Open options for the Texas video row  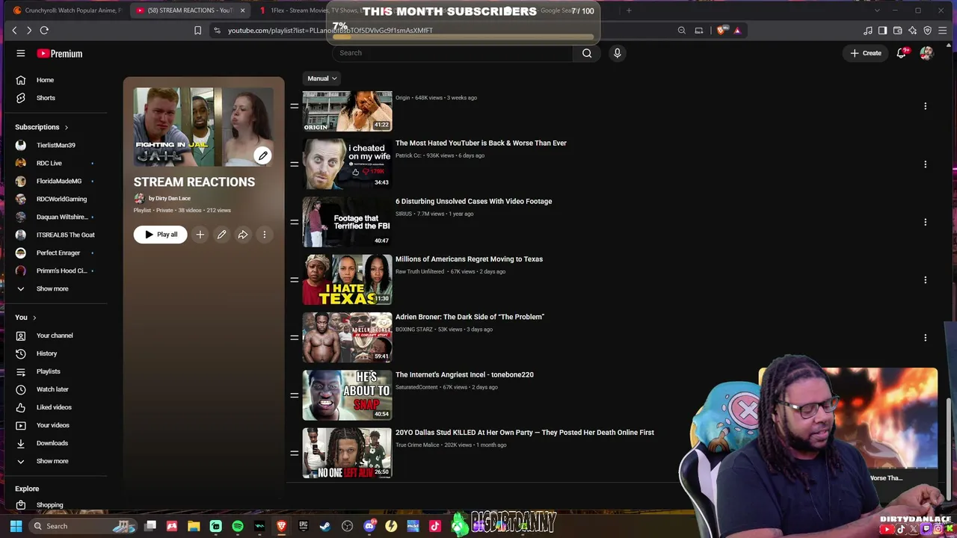(x=925, y=280)
